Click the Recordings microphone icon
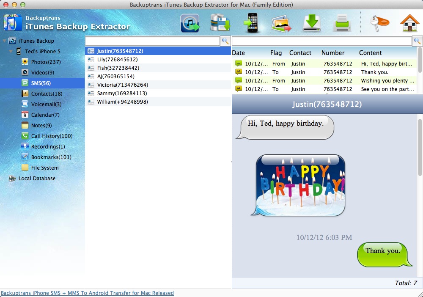Image resolution: width=423 pixels, height=297 pixels. coord(25,146)
